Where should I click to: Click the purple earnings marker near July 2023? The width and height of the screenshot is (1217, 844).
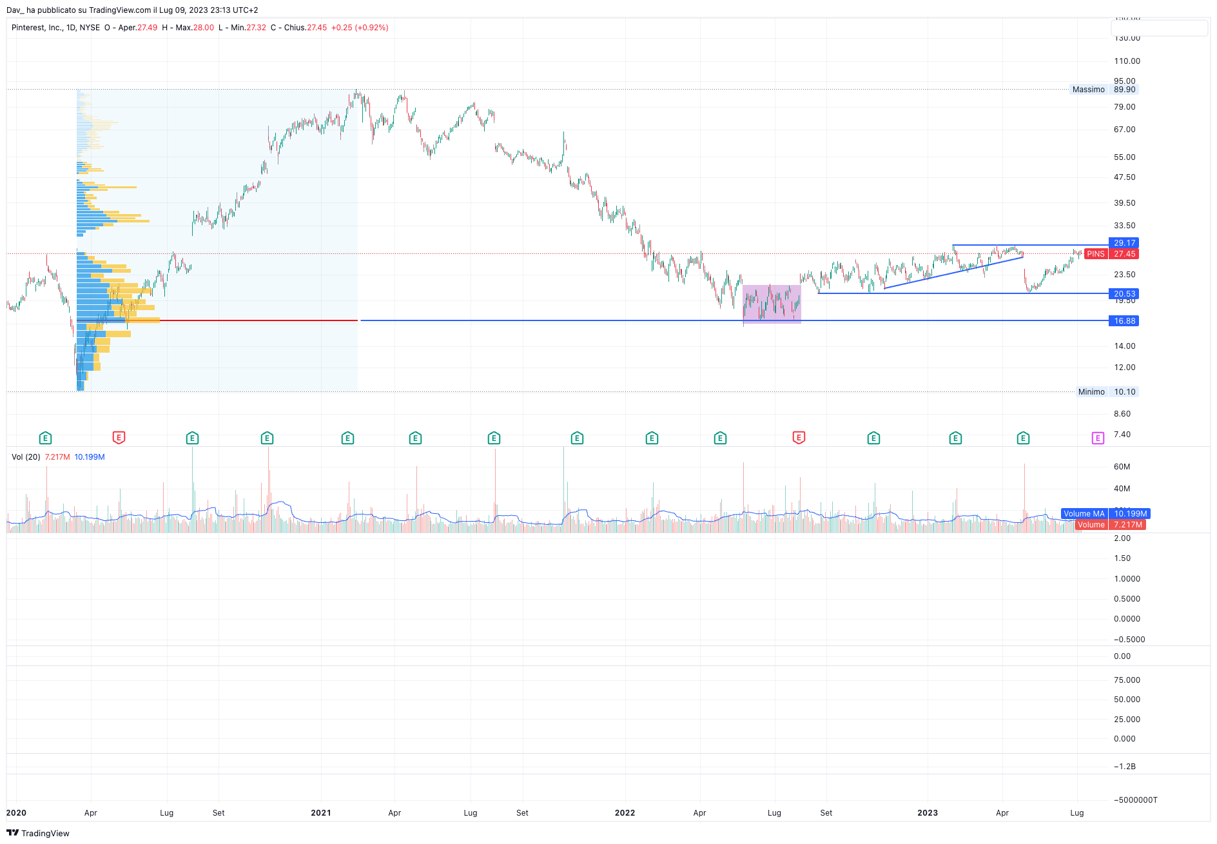click(1098, 438)
